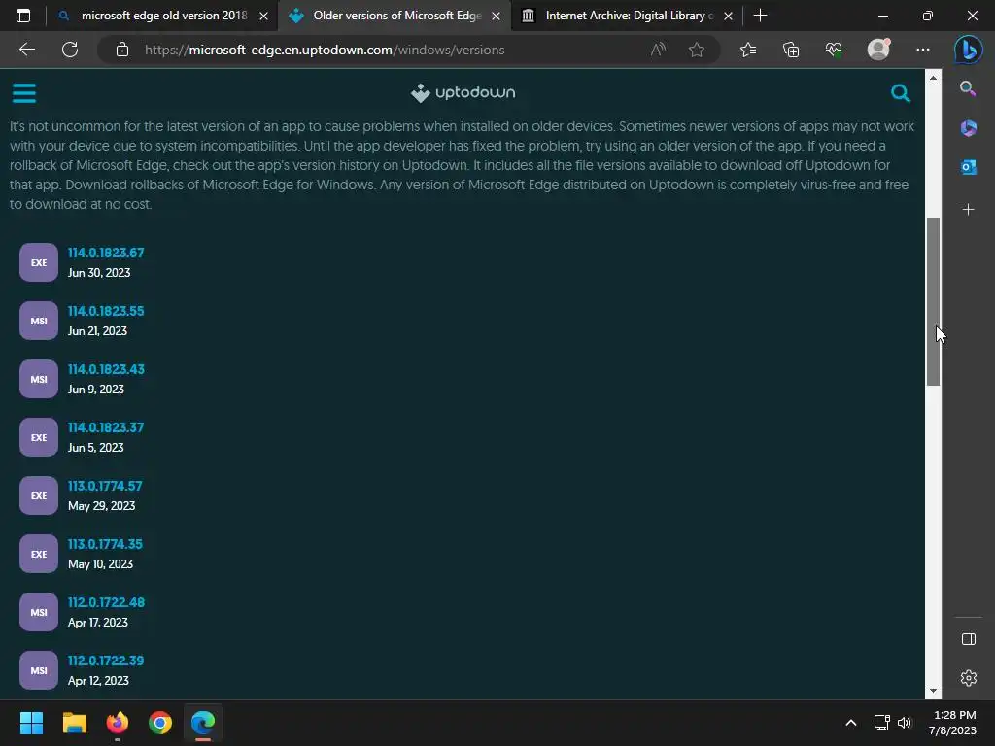Show hidden system tray icons chevron
The height and width of the screenshot is (746, 995).
[x=851, y=723]
